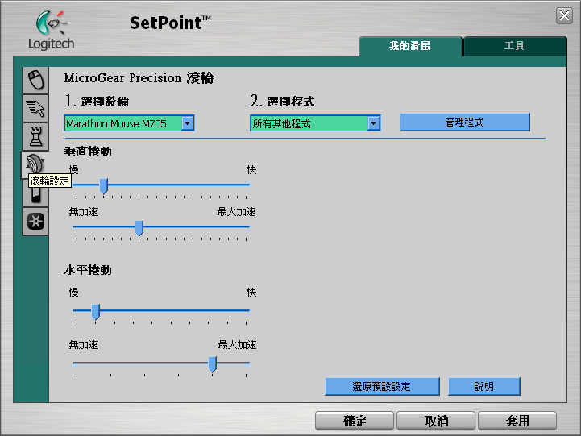
Task: Open the advanced settings asterisk icon
Action: (36, 222)
